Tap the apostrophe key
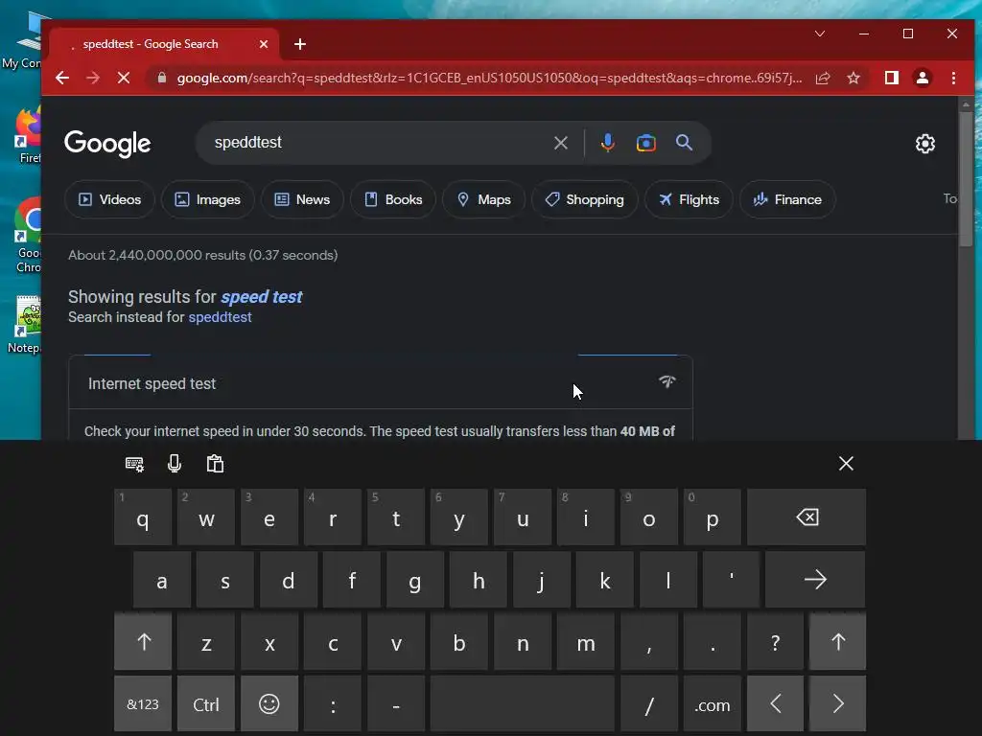The width and height of the screenshot is (982, 736). click(x=731, y=580)
